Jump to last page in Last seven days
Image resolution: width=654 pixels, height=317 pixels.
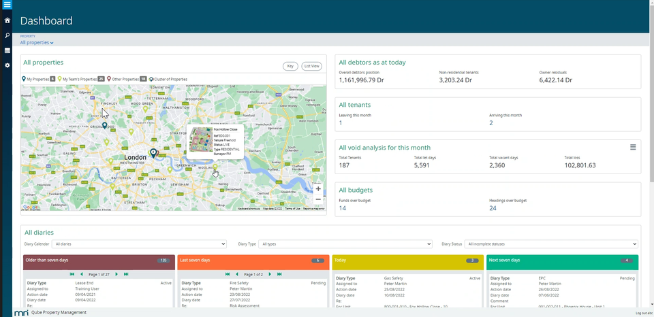[x=279, y=274]
